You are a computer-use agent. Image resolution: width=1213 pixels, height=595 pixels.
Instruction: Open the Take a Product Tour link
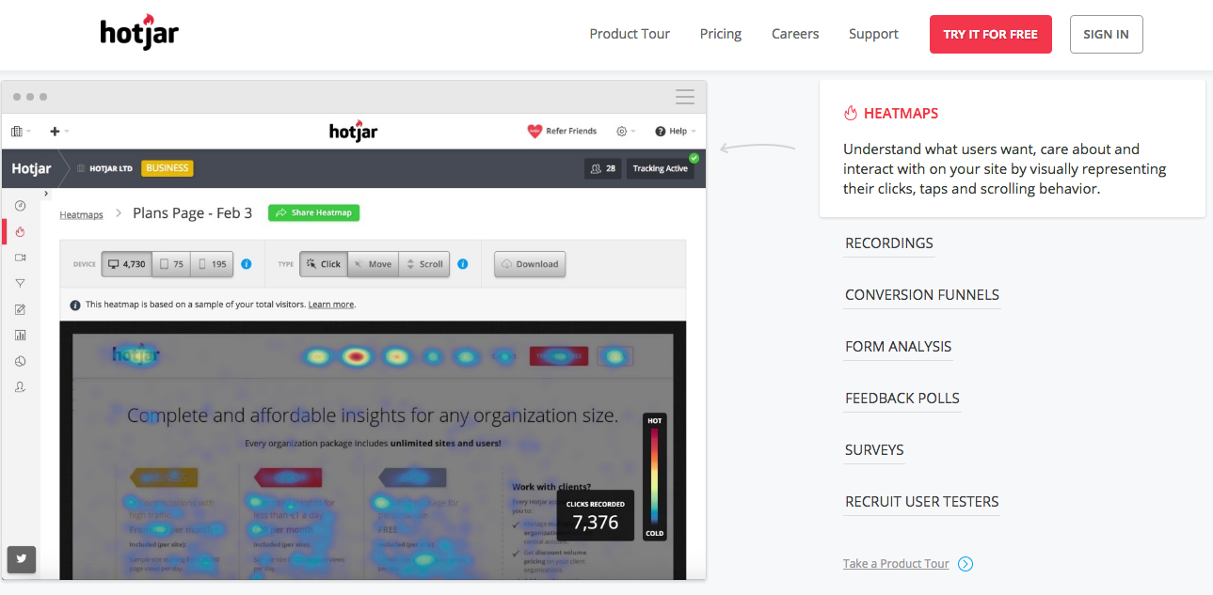(896, 564)
